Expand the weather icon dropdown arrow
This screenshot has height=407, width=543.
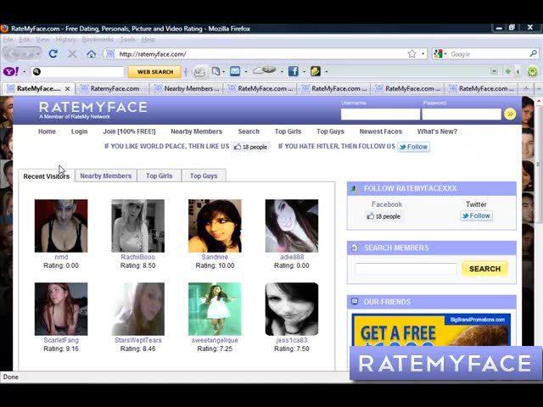point(282,71)
